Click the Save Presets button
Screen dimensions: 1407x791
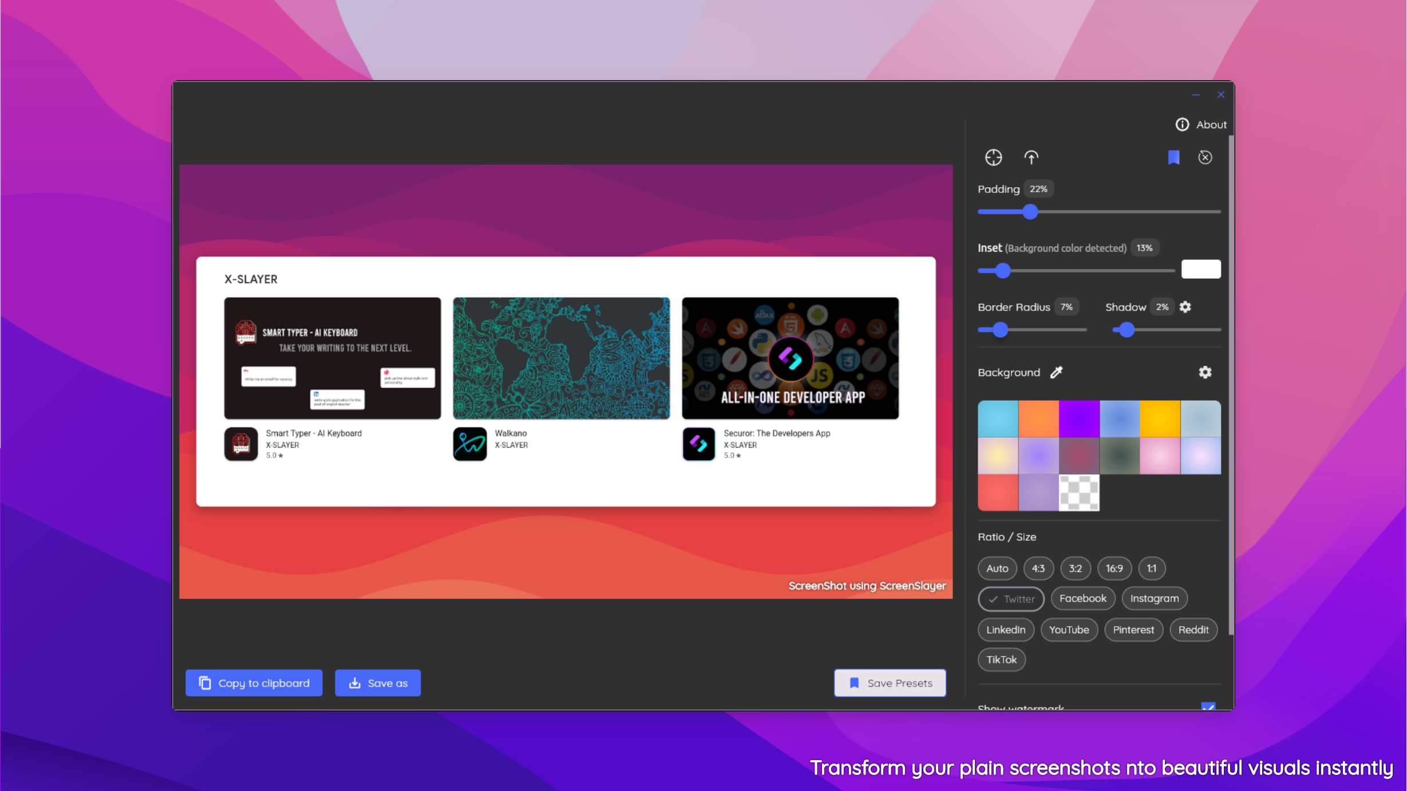click(x=890, y=683)
